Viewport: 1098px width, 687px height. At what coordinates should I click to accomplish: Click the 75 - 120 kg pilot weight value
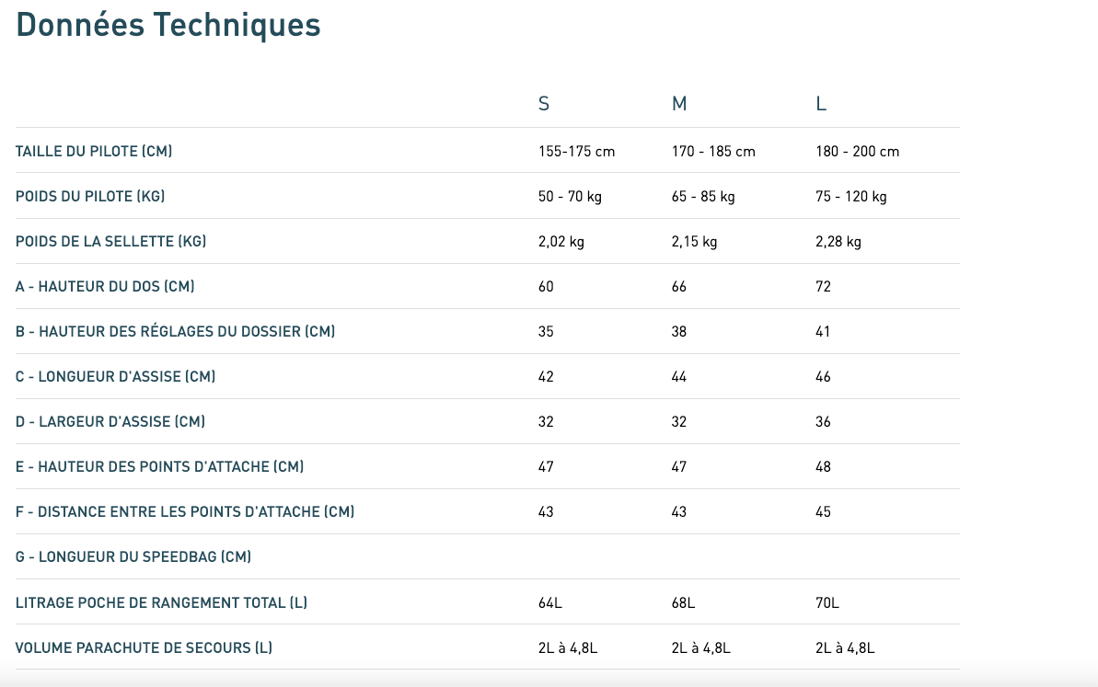tap(850, 196)
